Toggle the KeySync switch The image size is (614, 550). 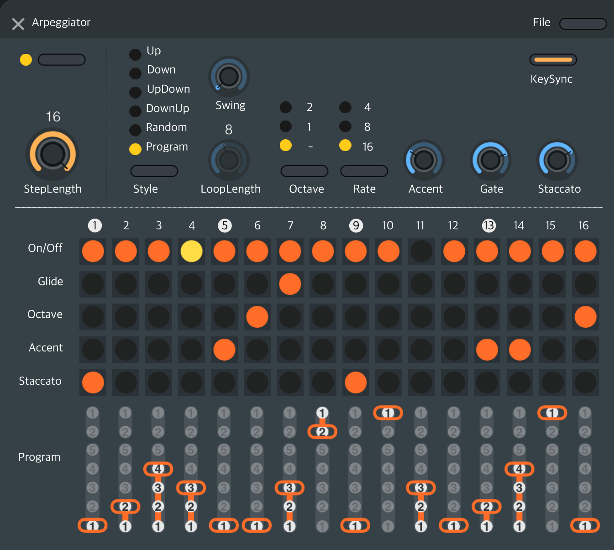click(x=553, y=60)
